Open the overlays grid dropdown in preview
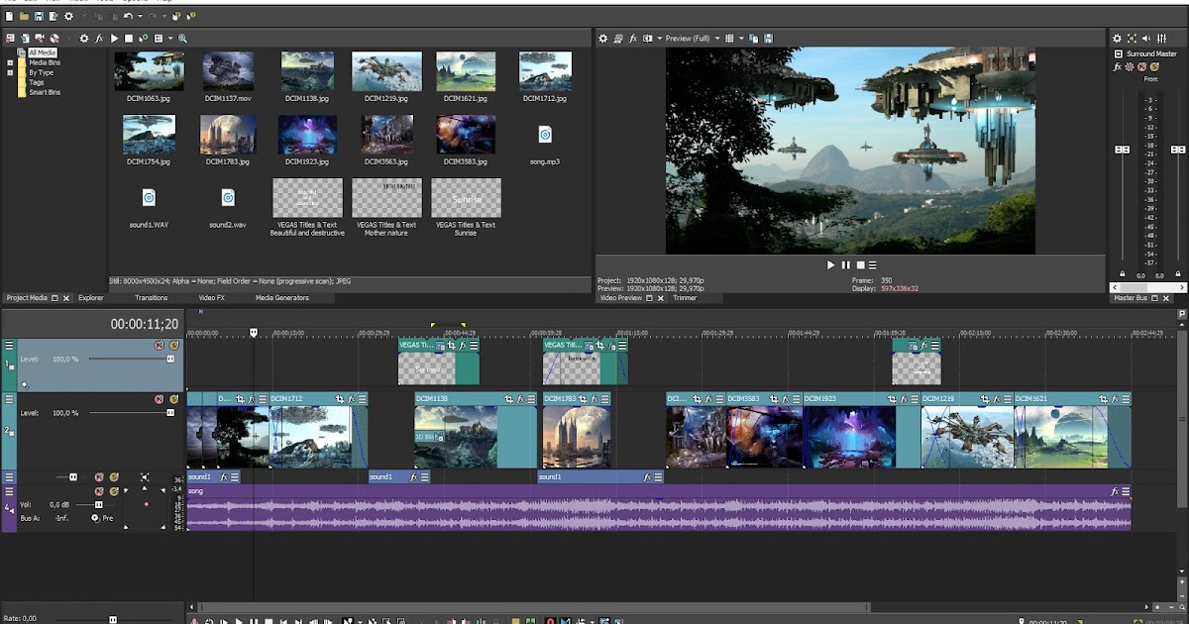Viewport: 1189px width, 624px height. pyautogui.click(x=741, y=39)
